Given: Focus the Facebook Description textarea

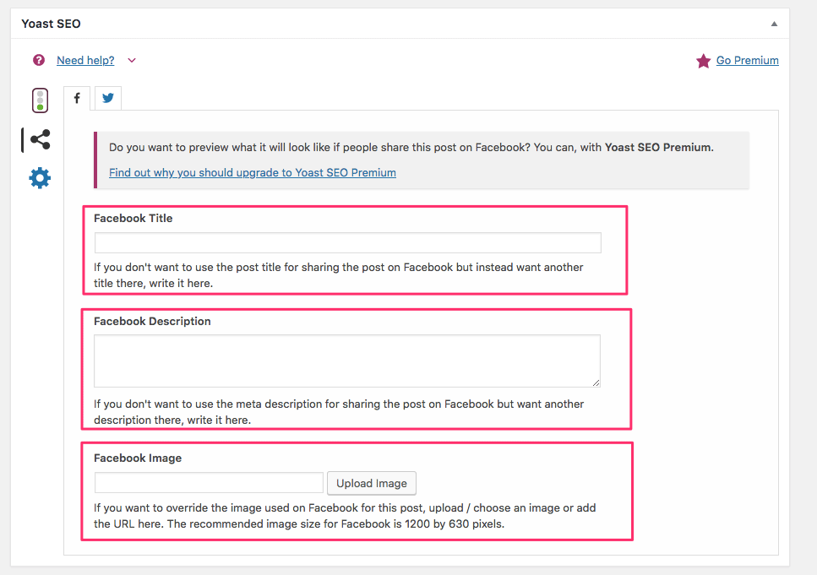Looking at the screenshot, I should (x=347, y=361).
